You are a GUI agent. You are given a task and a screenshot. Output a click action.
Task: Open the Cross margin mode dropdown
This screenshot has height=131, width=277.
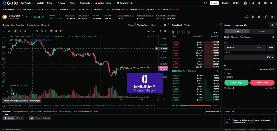coord(228,25)
